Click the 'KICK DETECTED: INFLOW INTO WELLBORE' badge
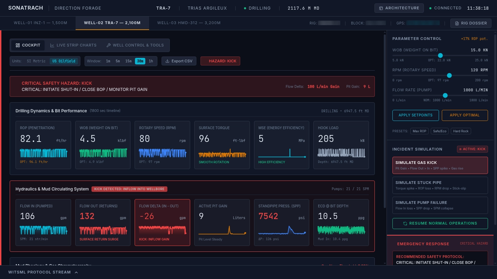The width and height of the screenshot is (497, 279). click(129, 189)
